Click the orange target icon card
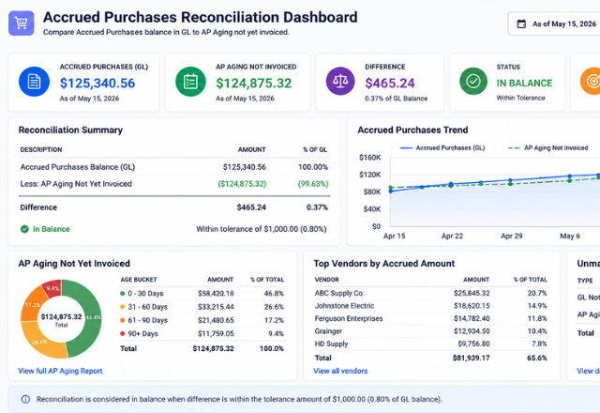 (591, 81)
